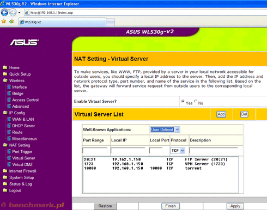Open the Wireless Advanced link
Image resolution: width=267 pixels, height=210 pixels.
(x=21, y=107)
